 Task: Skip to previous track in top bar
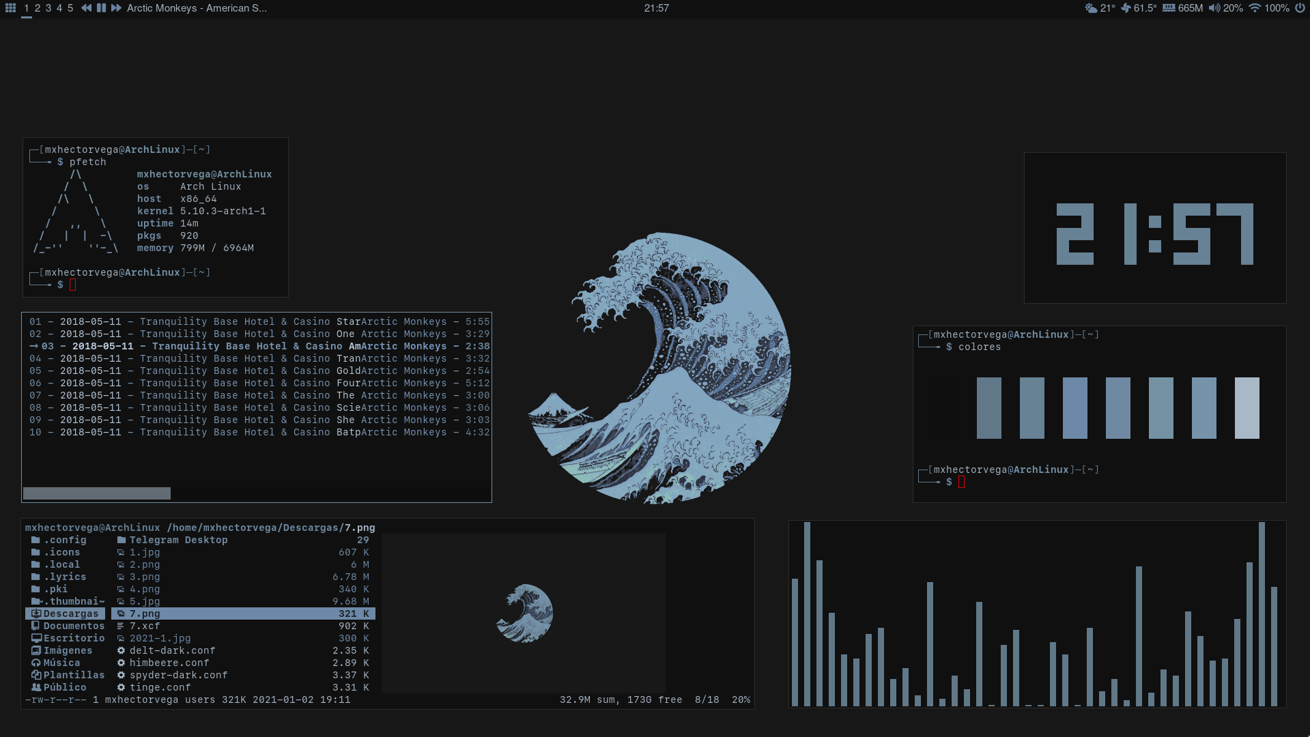pos(86,8)
